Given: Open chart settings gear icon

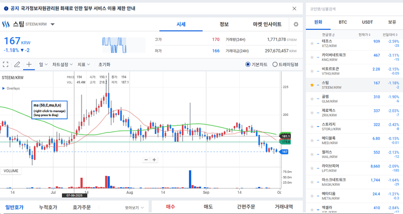Looking at the screenshot, I should [296, 24].
